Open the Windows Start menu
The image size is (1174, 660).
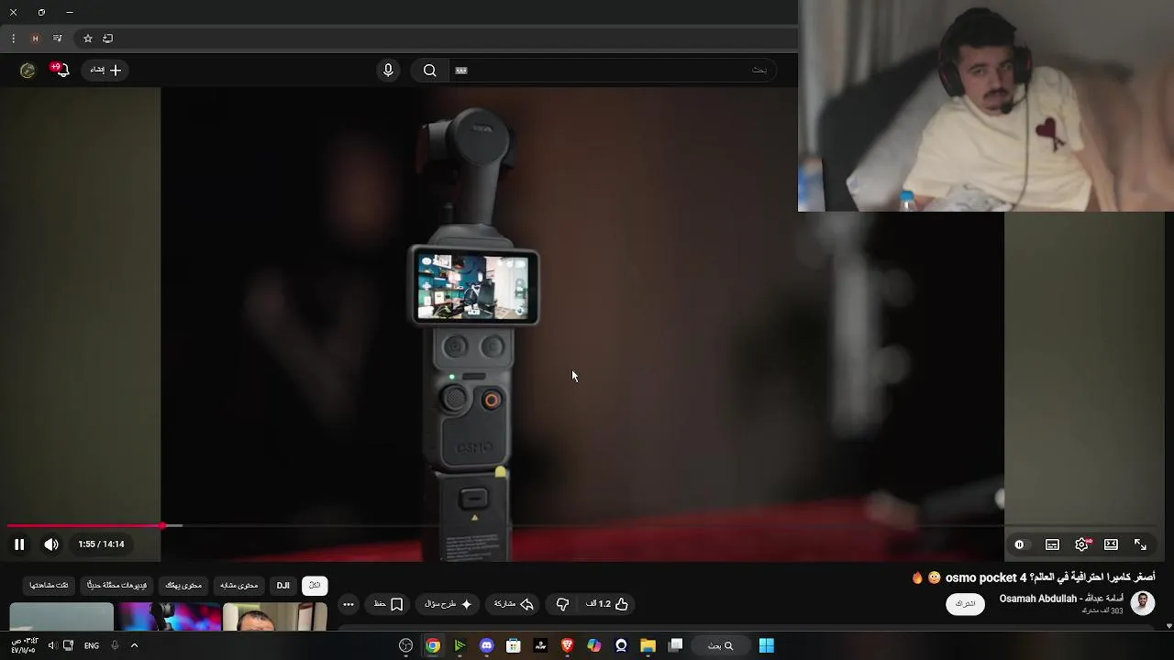[x=766, y=645]
